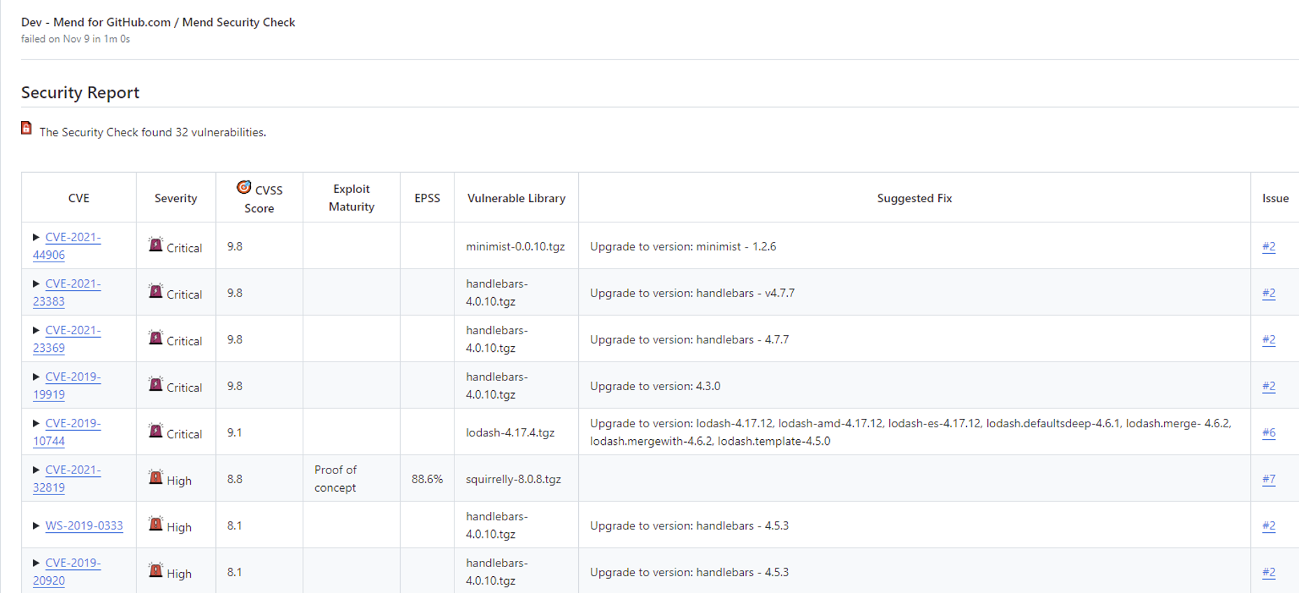Click Critical siren icon in CVE-2021-23383 row

156,292
